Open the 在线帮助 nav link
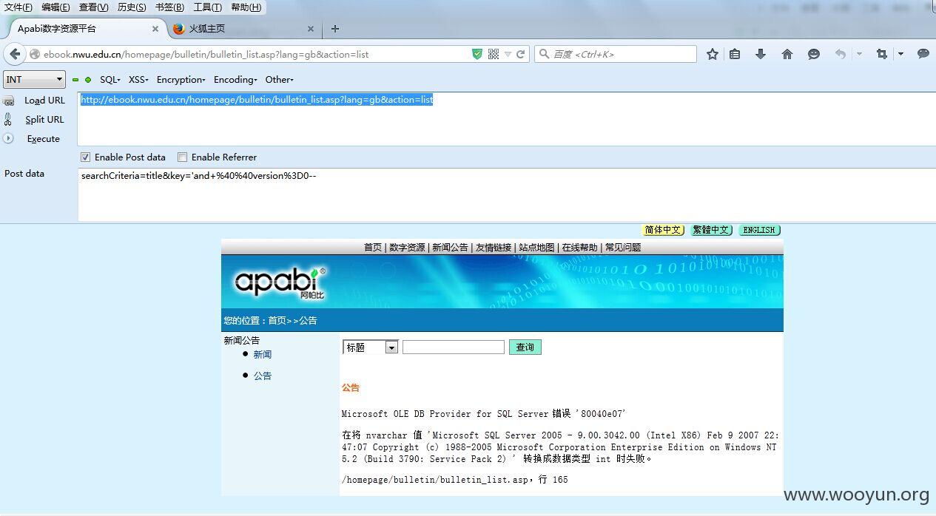Viewport: 936px width, 516px height. pos(579,248)
